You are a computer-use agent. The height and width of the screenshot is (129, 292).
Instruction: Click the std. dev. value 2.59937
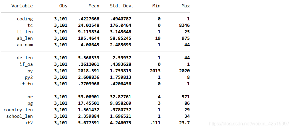pos(122,58)
